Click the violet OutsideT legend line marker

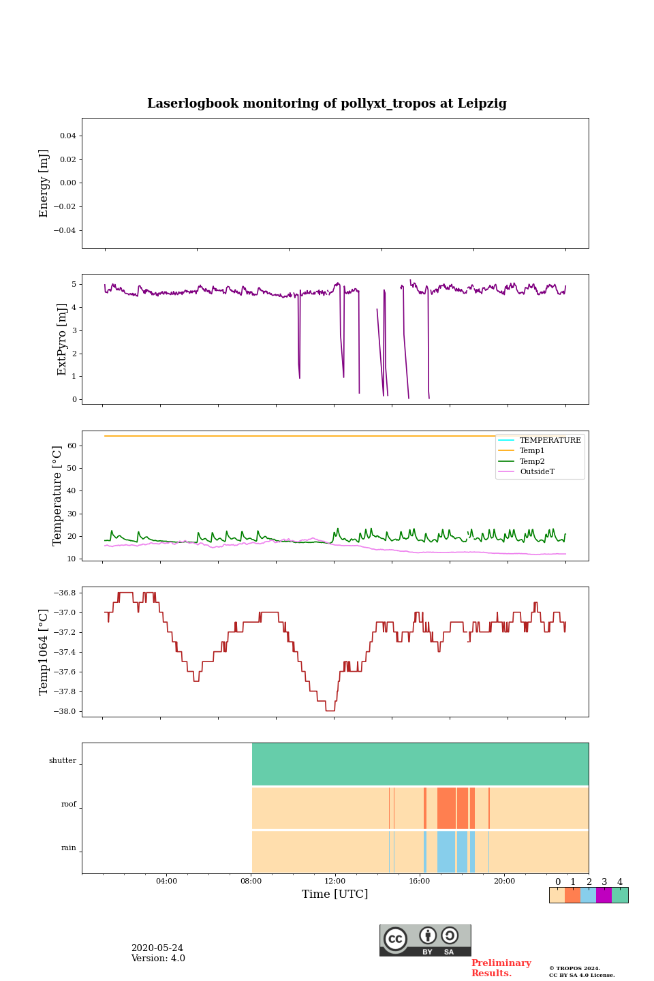(x=507, y=471)
